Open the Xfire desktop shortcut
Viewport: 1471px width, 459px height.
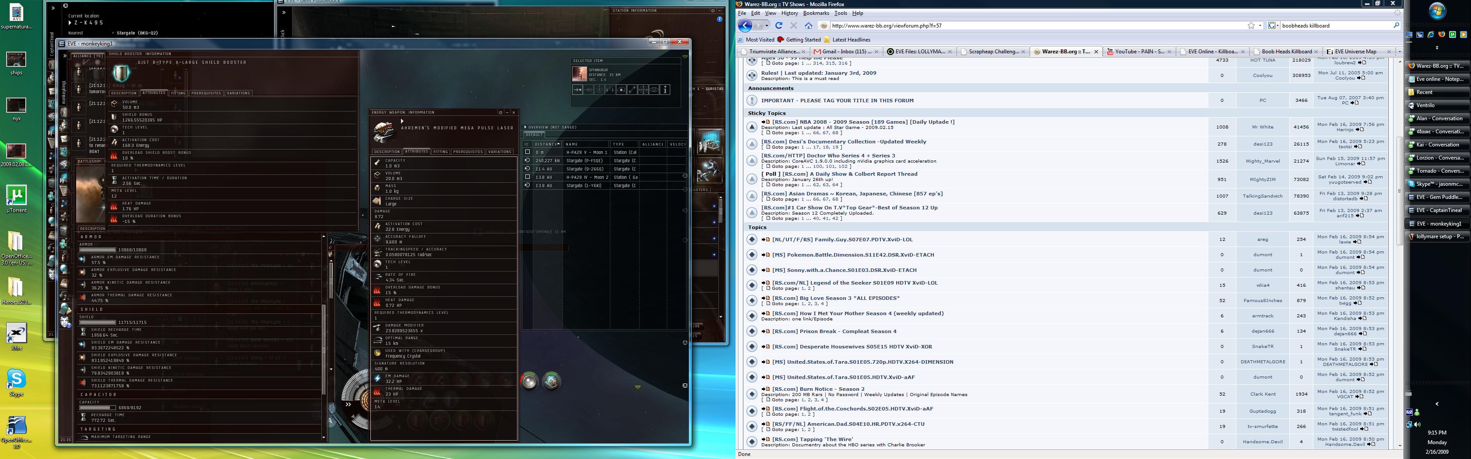[17, 337]
